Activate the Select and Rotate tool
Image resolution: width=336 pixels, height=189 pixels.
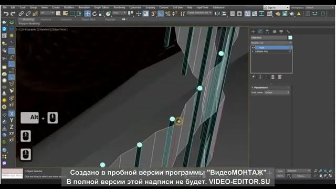click(x=94, y=14)
